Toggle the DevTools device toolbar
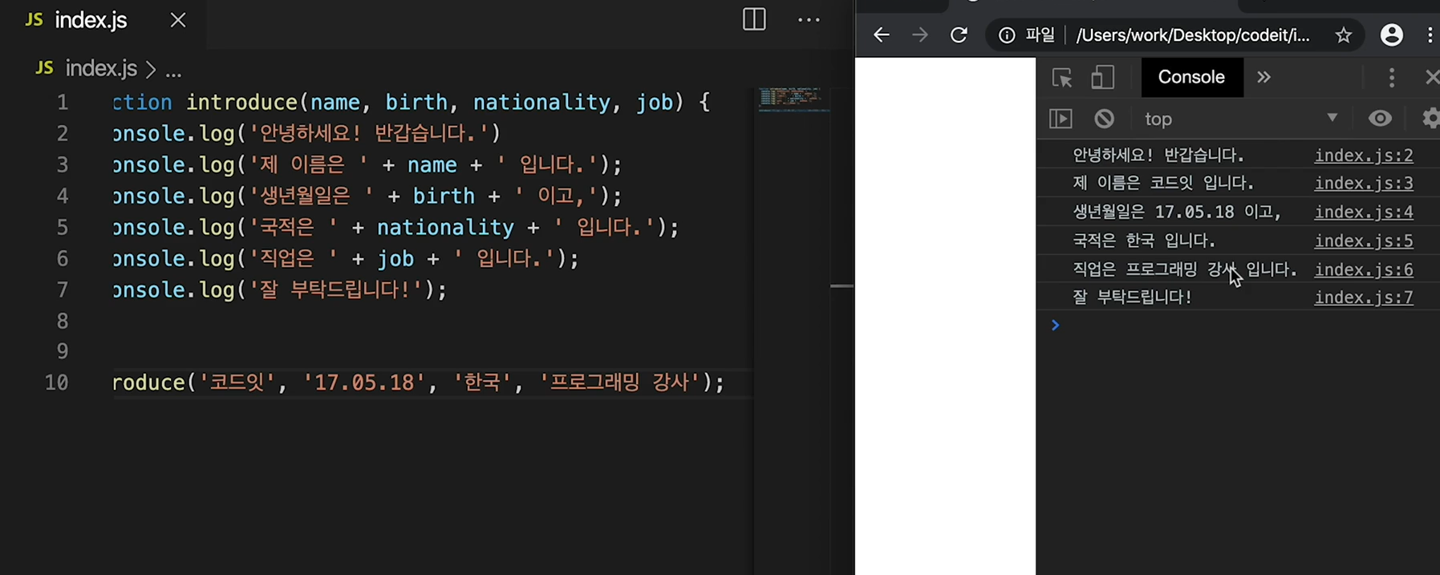Viewport: 1440px width, 575px height. [1102, 77]
